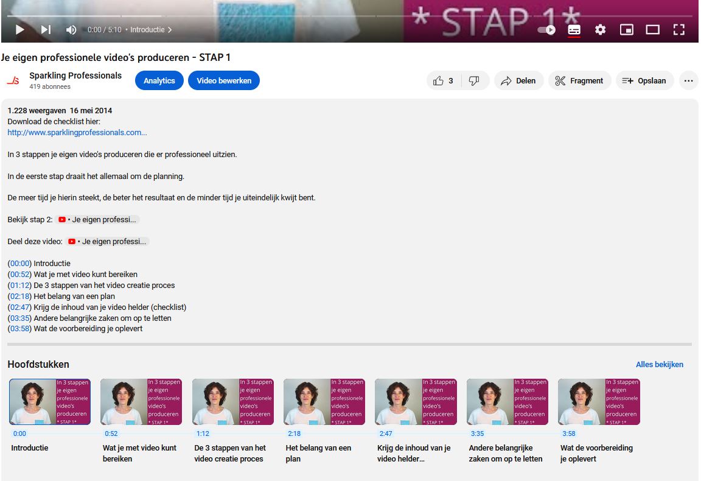701x481 pixels.
Task: Open the Opslaan save to playlist menu
Action: 644,80
